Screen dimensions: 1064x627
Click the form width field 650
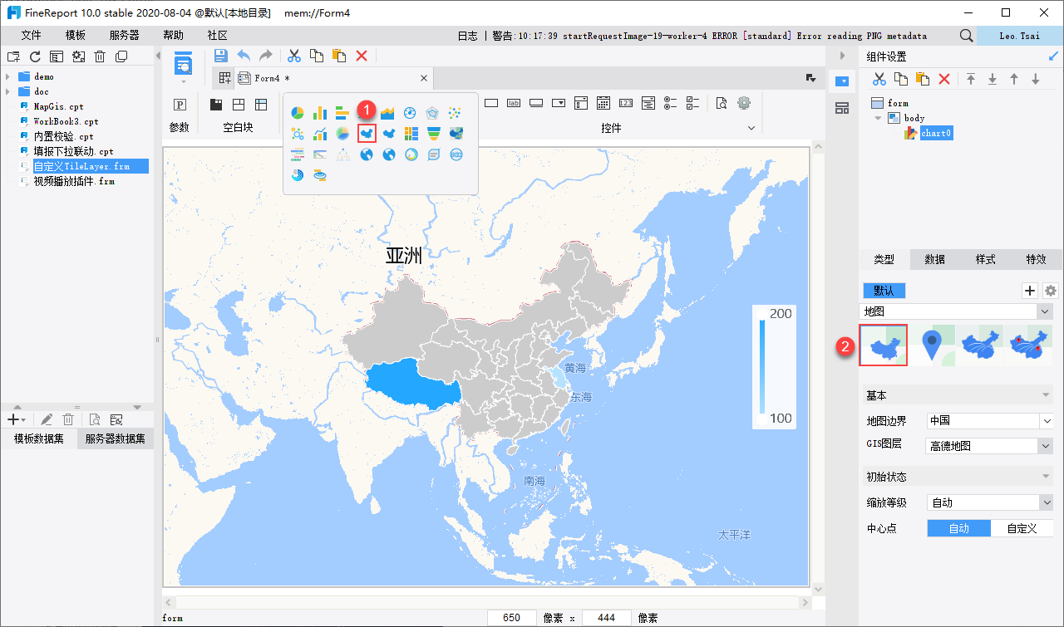[512, 618]
